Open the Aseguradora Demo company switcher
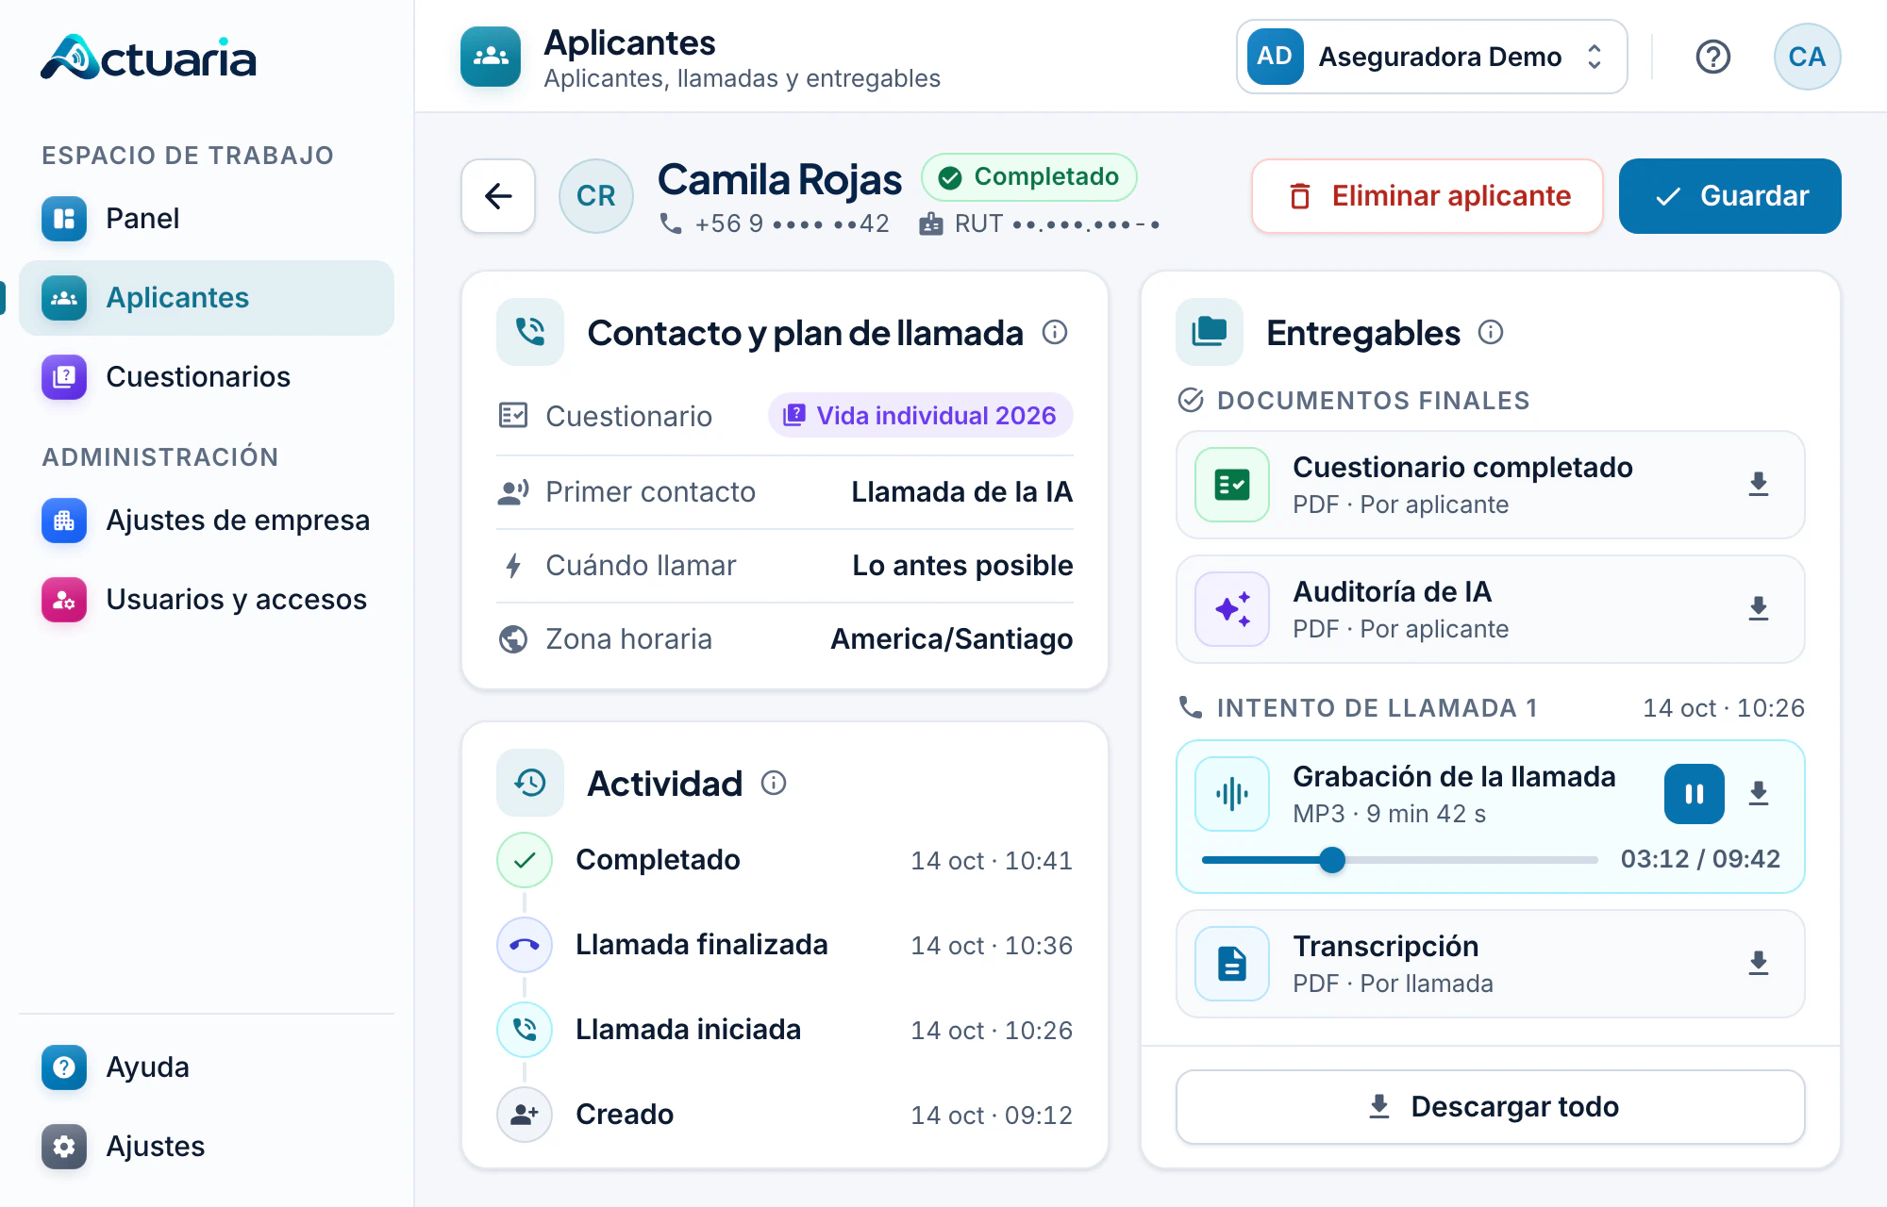1887x1207 pixels. [1431, 57]
